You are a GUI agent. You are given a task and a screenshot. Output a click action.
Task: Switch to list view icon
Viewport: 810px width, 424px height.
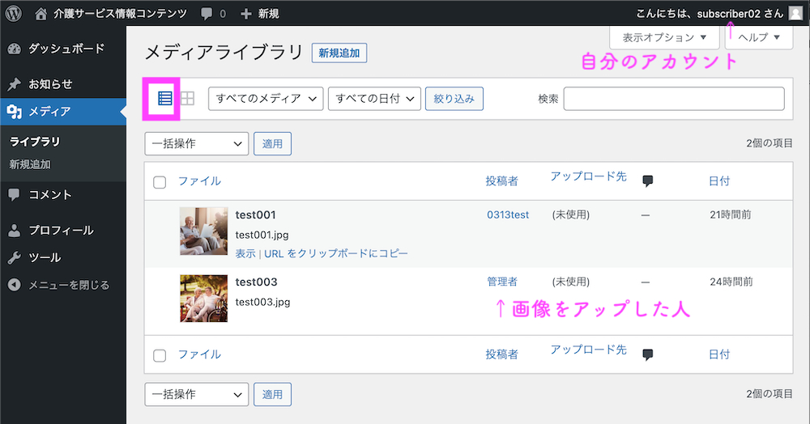coord(164,99)
